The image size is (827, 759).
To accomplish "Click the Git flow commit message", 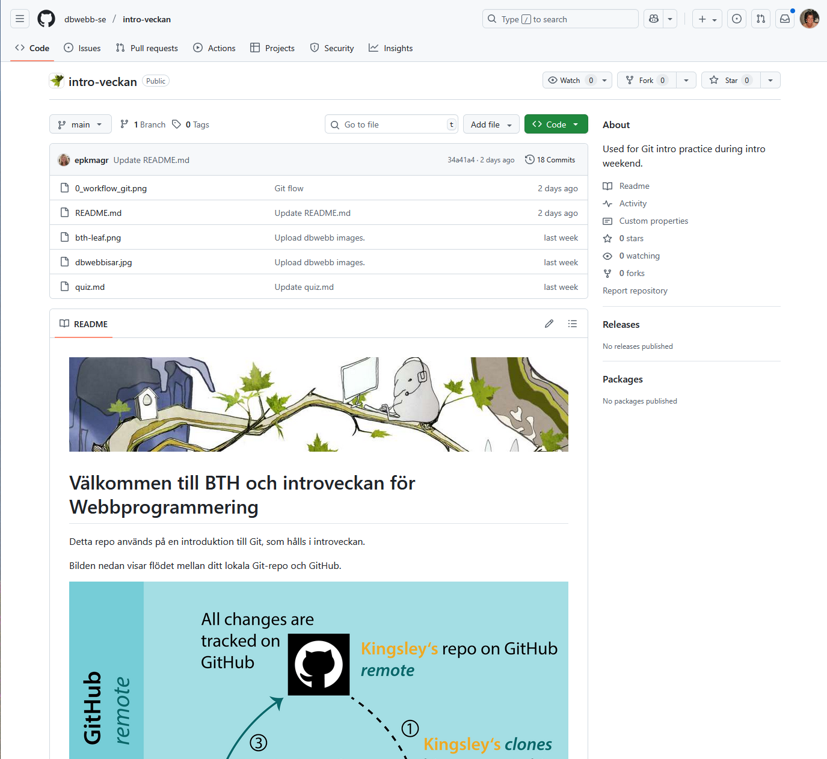I will pyautogui.click(x=289, y=188).
